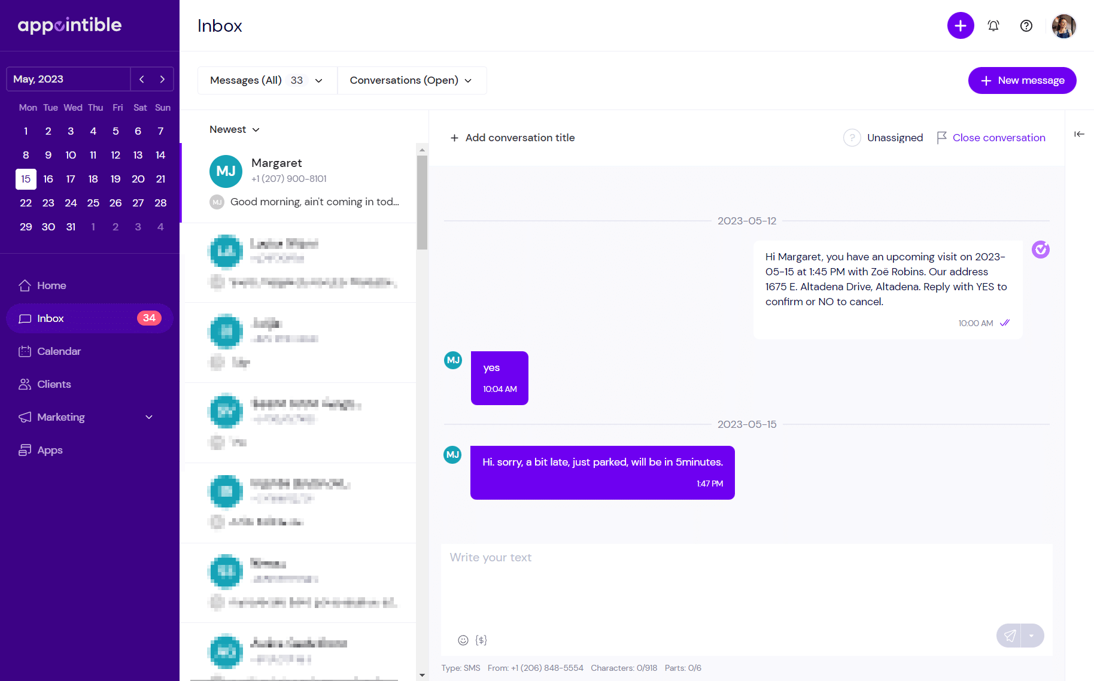
Task: Open the Newest sort order dropdown
Action: (x=234, y=129)
